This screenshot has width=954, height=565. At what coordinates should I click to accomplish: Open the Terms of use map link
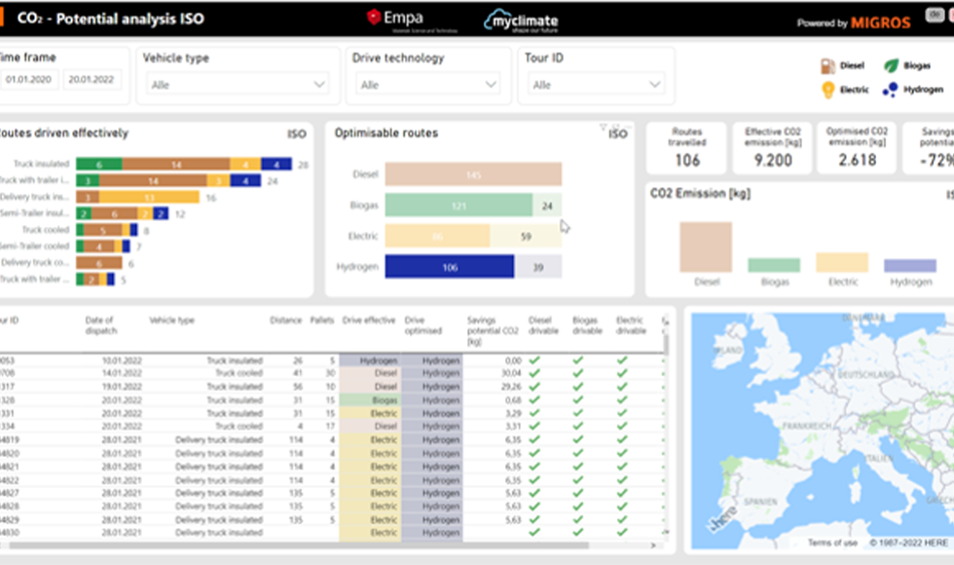click(831, 544)
